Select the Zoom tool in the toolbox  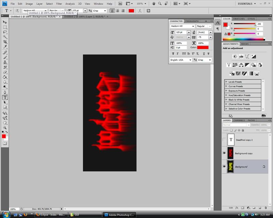[x=5, y=128]
